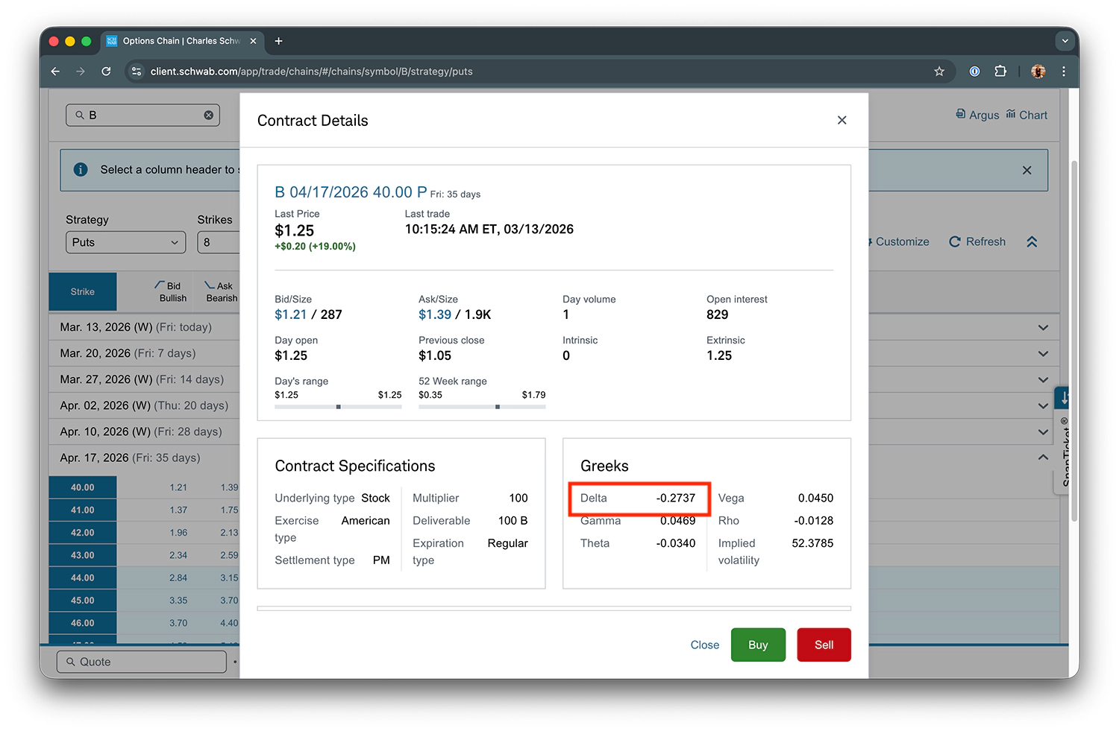Screen dimensions: 1119x731
Task: Click the green Buy button
Action: pos(758,645)
